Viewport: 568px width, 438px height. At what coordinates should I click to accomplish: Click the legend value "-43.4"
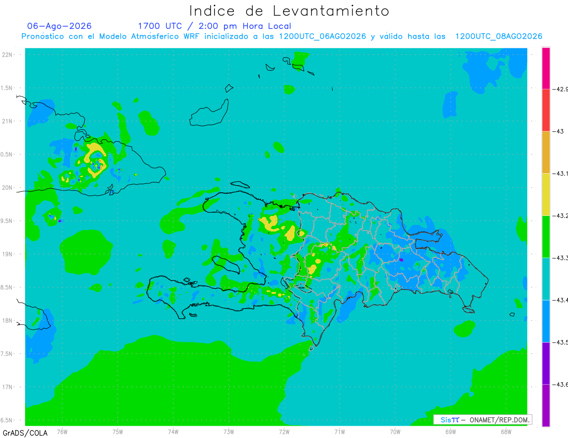click(x=560, y=300)
